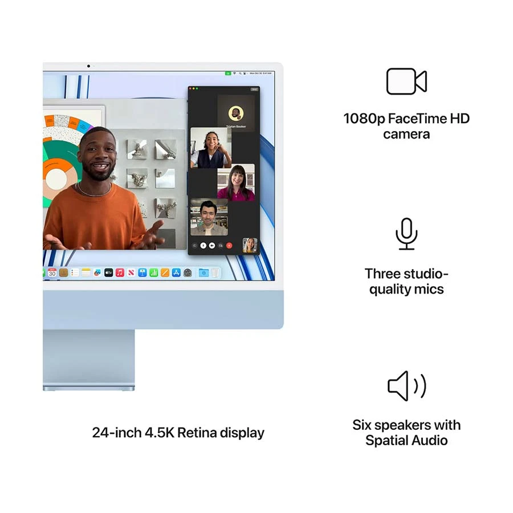Open the Notes app in the dock
Image resolution: width=513 pixels, height=513 pixels.
pos(86,272)
